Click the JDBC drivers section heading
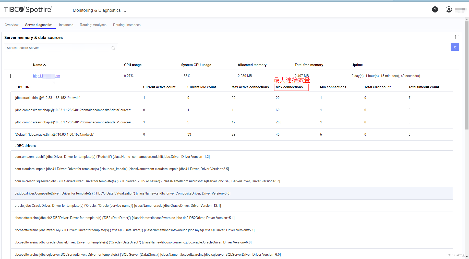Viewport: 469px width, 259px height. pyautogui.click(x=25, y=146)
